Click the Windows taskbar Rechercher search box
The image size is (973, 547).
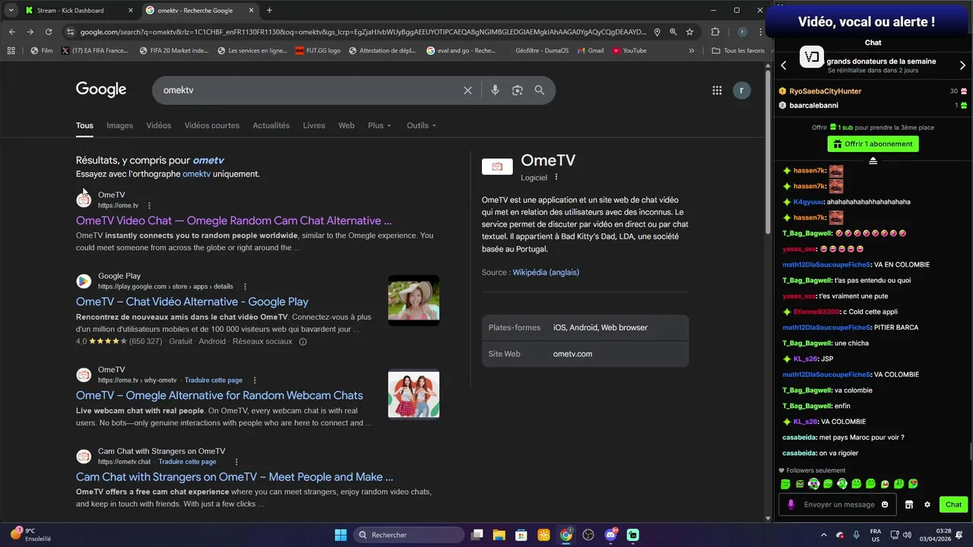pyautogui.click(x=409, y=535)
